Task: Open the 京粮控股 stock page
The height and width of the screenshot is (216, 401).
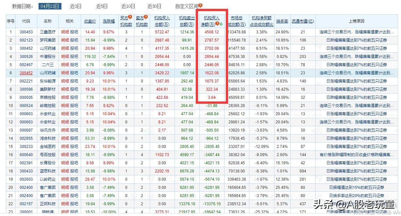Action: coord(48,98)
